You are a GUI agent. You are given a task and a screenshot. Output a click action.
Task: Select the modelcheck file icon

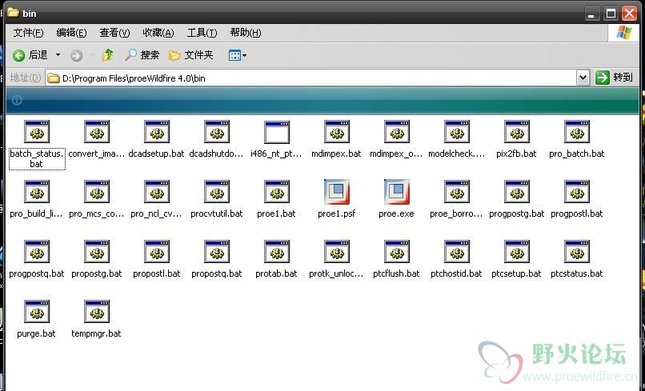tap(457, 132)
